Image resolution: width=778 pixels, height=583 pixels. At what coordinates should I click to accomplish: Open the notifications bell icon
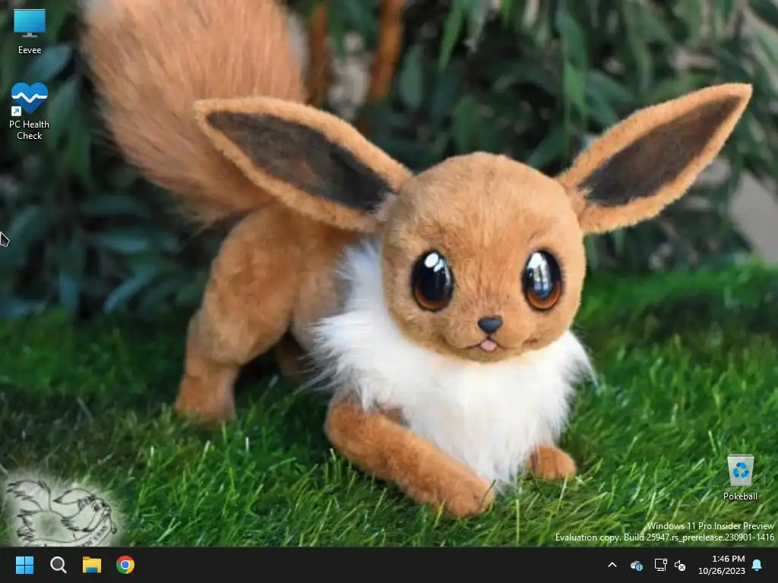coord(757,565)
